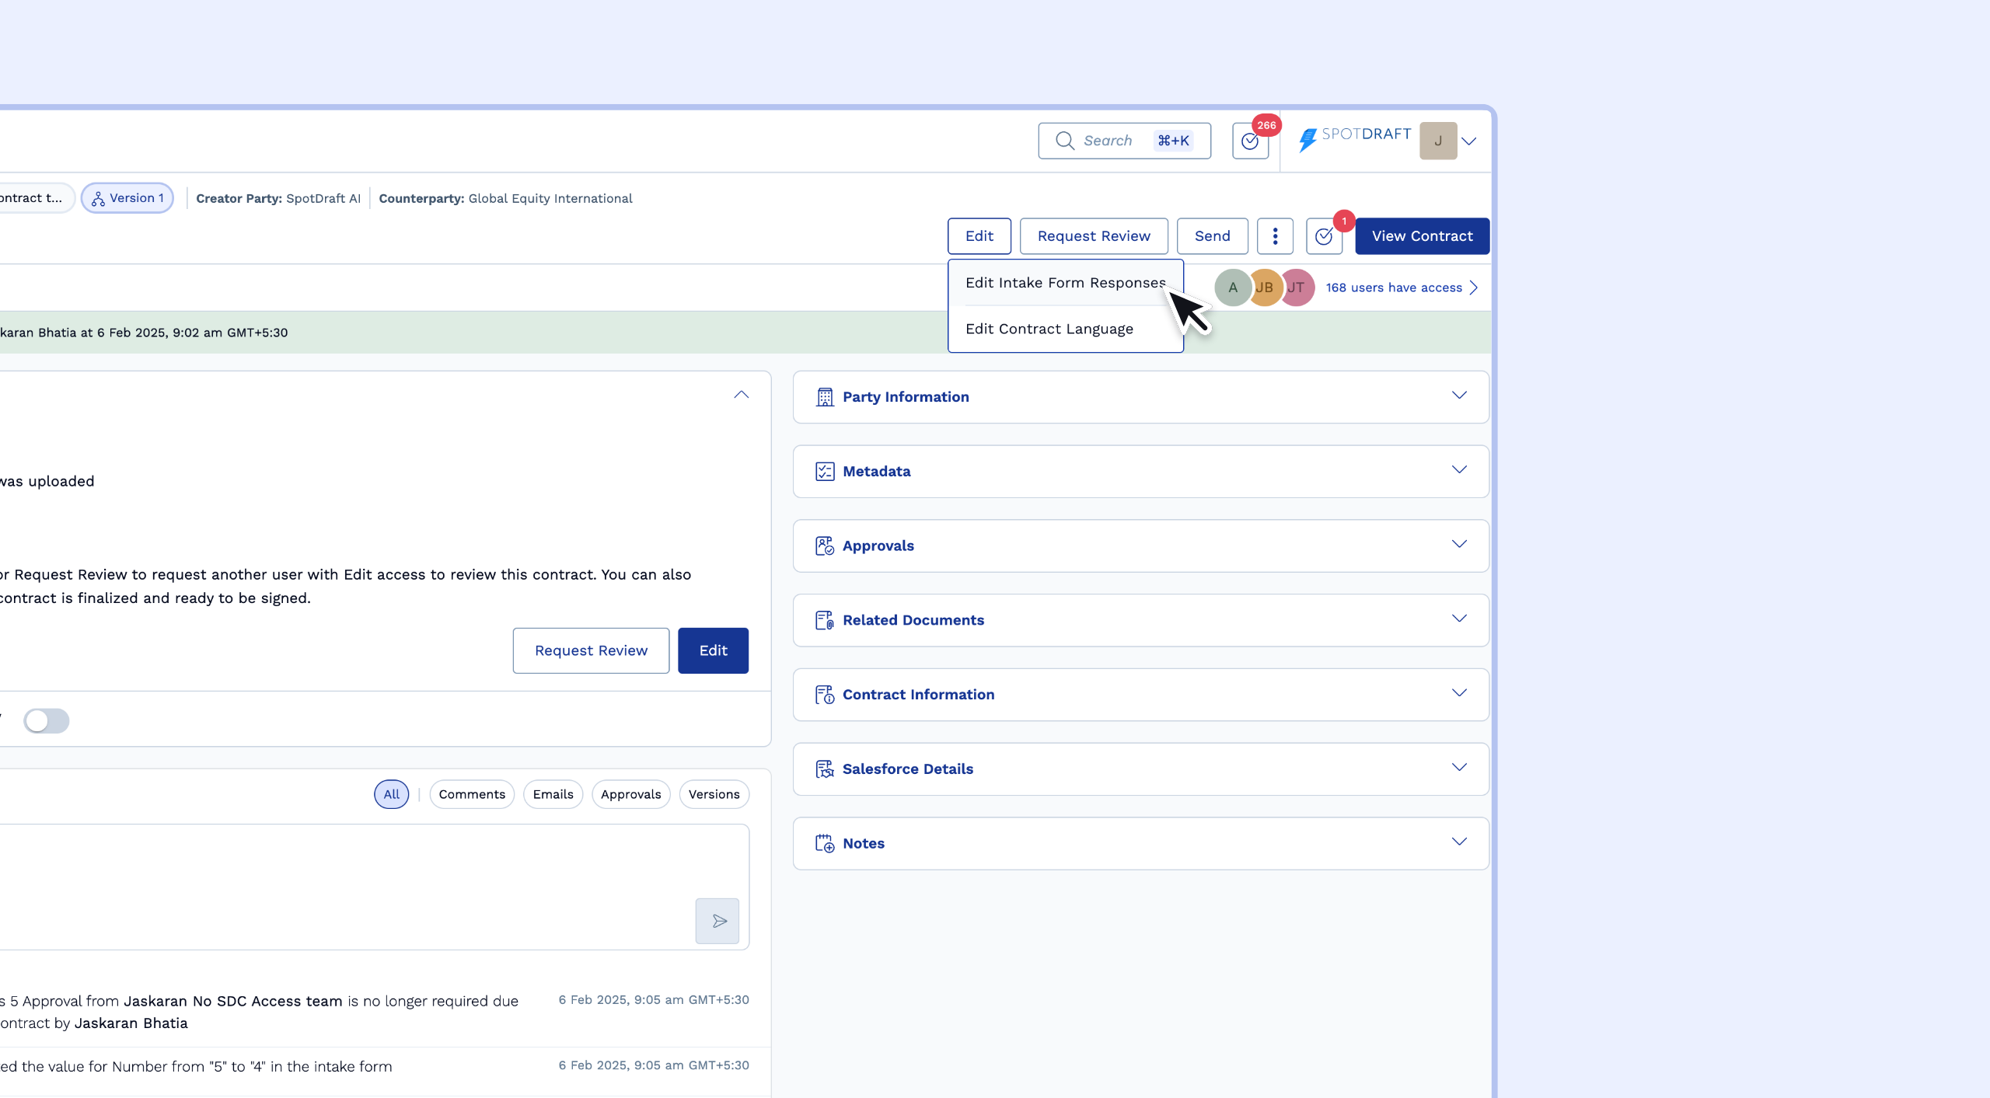Click the Version 1 pill
The image size is (1990, 1098).
tap(127, 198)
